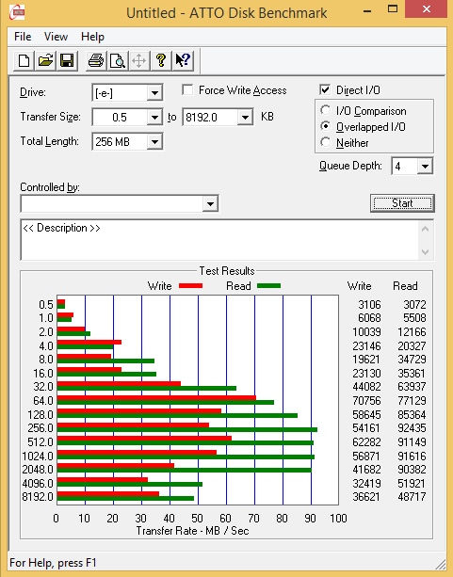Click the 256.0 read value 92435
This screenshot has height=577, width=453.
coord(412,428)
